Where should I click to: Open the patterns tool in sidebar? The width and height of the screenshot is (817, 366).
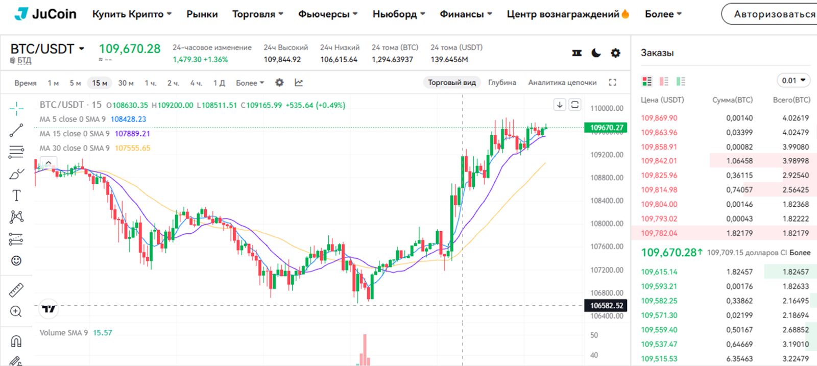[16, 217]
